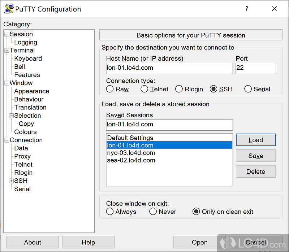Open the Bell category

(x=20, y=66)
